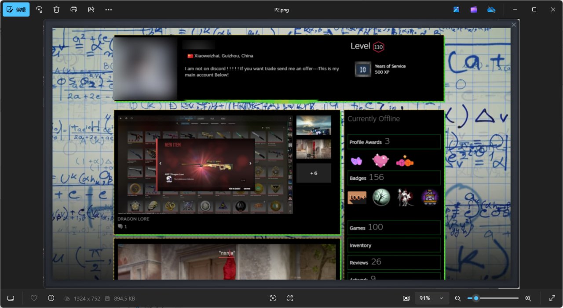Zoom in with the plus magnifier

(x=528, y=298)
